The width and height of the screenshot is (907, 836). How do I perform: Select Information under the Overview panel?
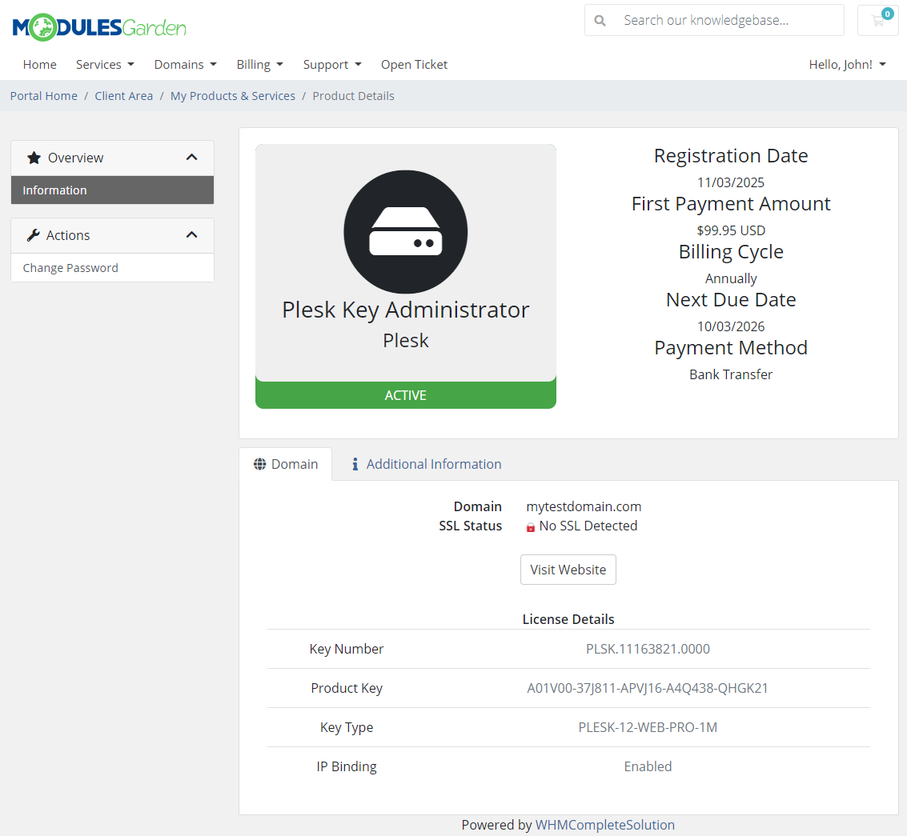point(54,190)
